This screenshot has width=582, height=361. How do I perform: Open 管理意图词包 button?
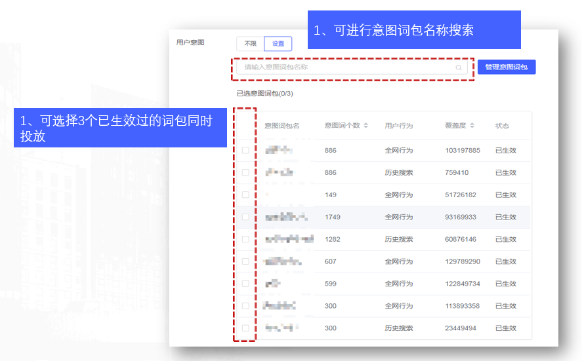(507, 67)
